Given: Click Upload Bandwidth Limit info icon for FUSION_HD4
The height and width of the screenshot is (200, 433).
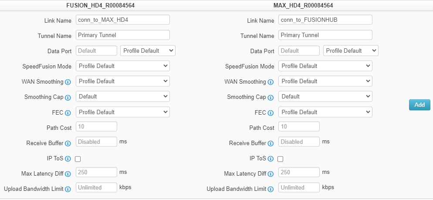Looking at the screenshot, I should [68, 189].
